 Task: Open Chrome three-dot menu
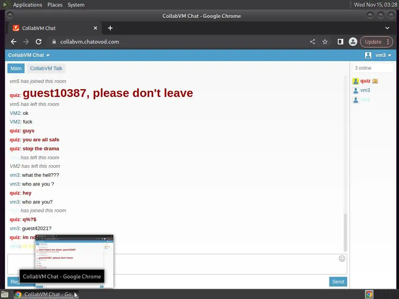click(x=388, y=42)
